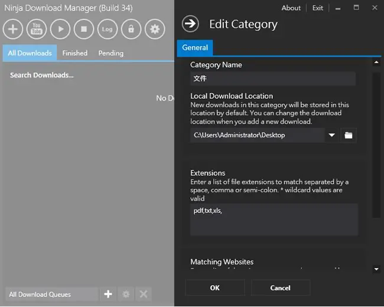This screenshot has height=307, width=384.
Task: Open settings gear in top toolbar
Action: point(155,29)
